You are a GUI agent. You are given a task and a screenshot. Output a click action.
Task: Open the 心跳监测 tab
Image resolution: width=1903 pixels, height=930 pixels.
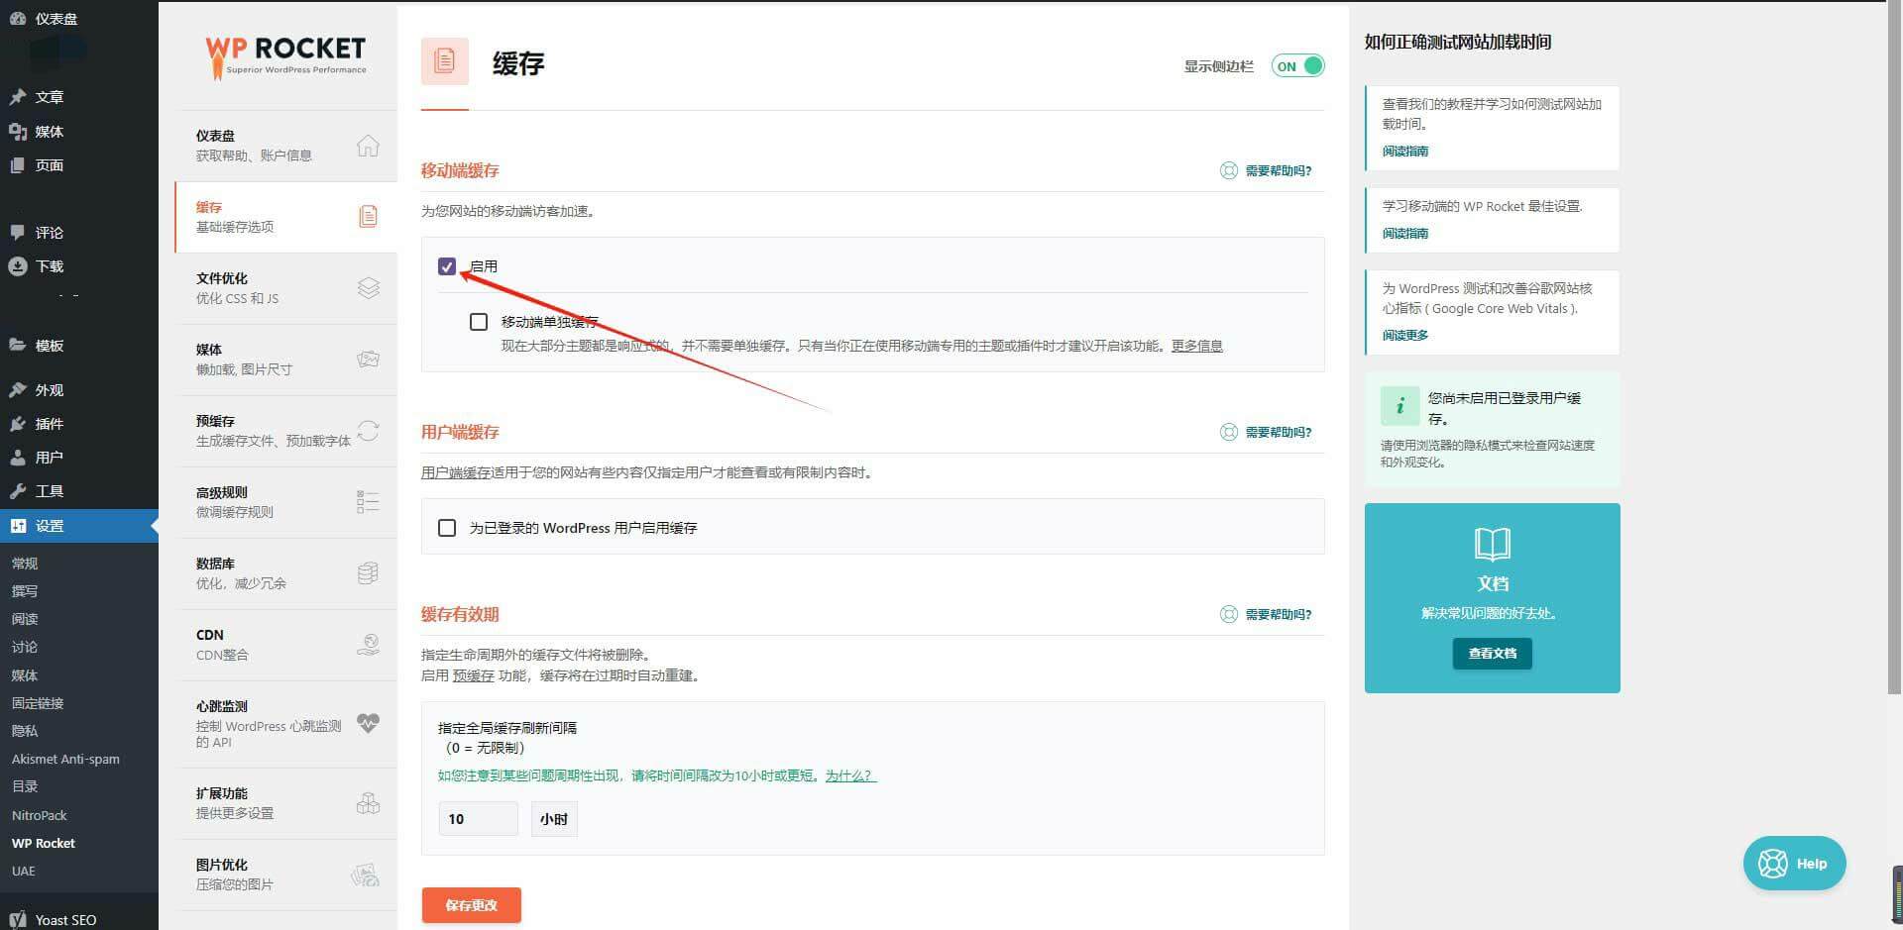pos(285,724)
